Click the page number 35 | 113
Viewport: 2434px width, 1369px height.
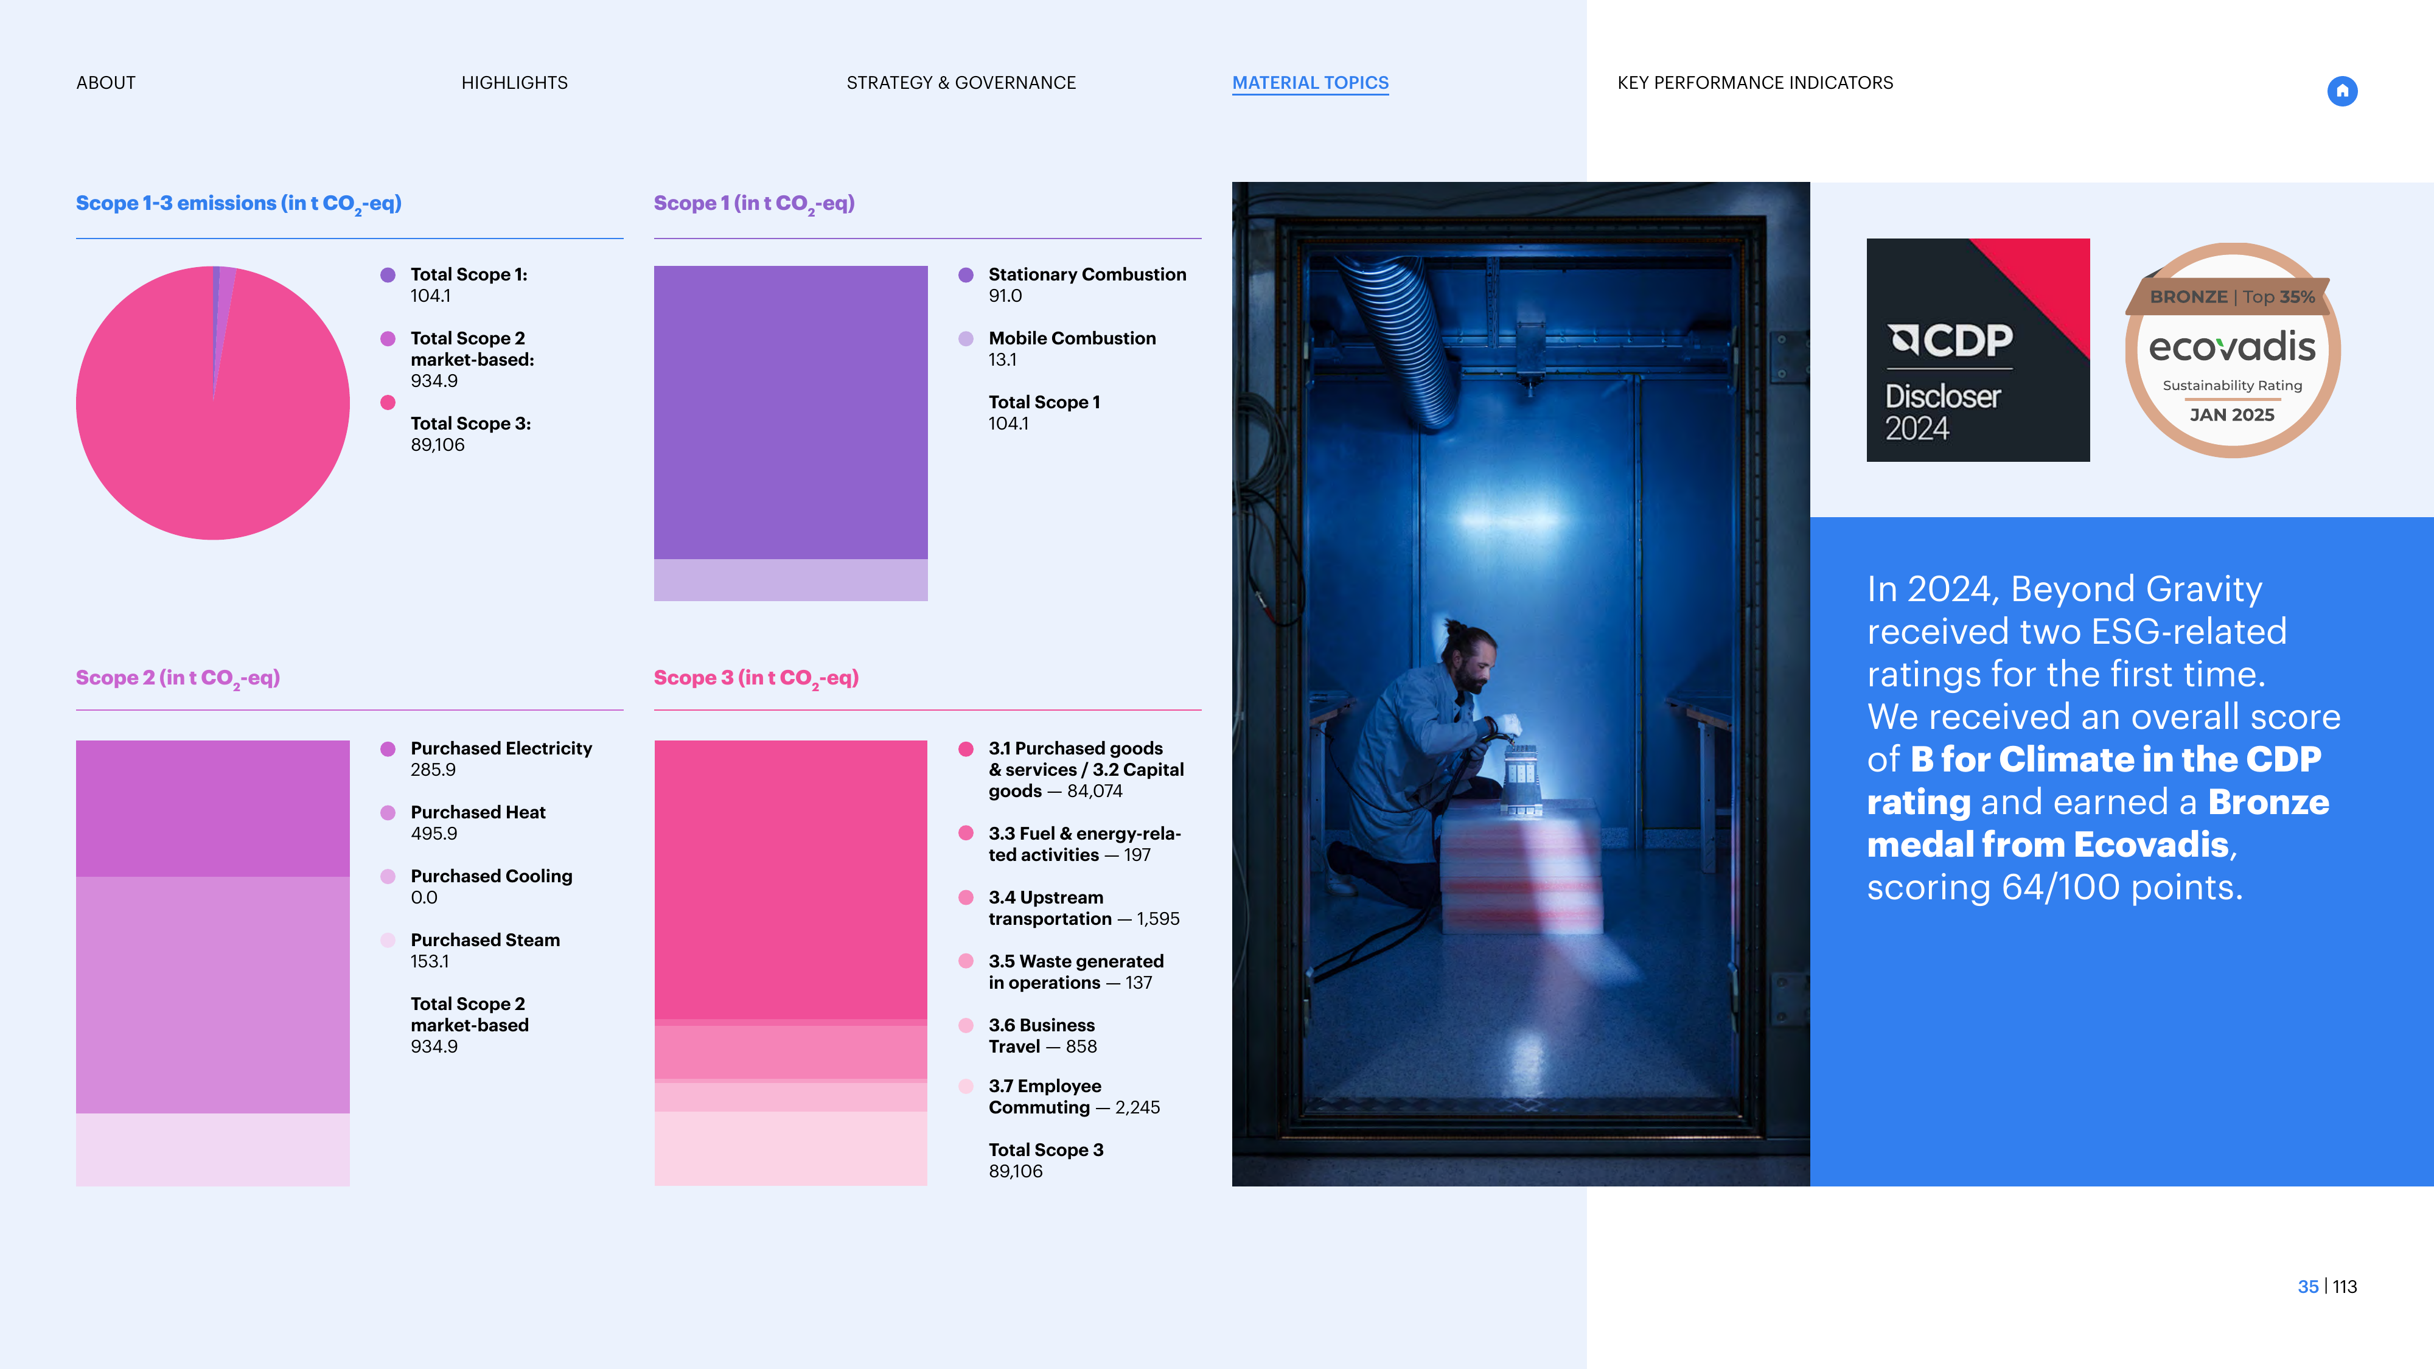(2328, 1287)
